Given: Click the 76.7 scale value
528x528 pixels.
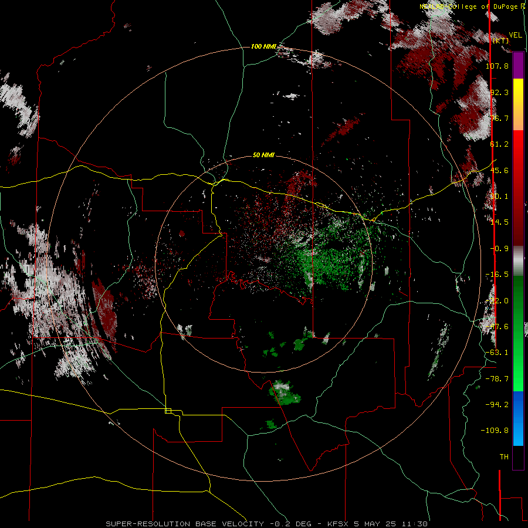Looking at the screenshot, I should point(499,118).
